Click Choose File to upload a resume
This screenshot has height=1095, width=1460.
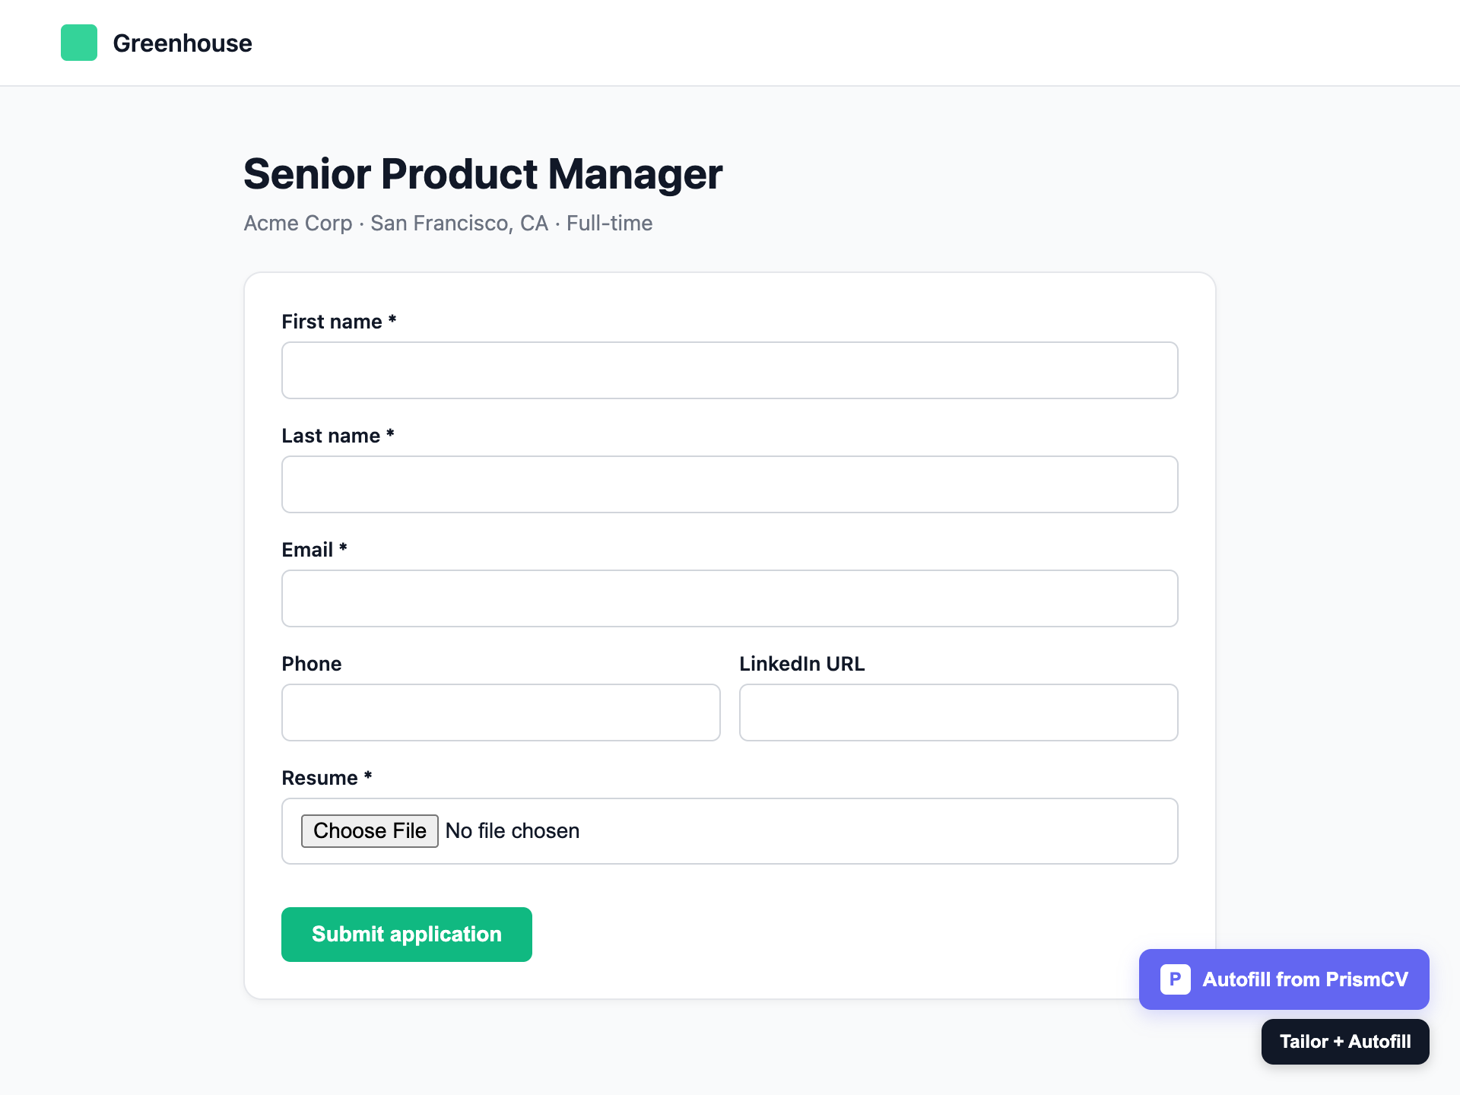[x=370, y=830]
